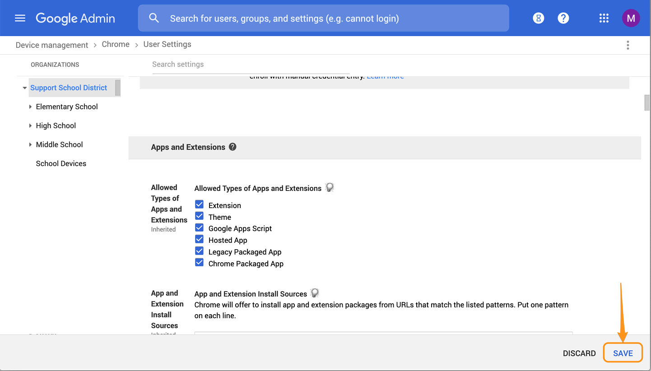Expand the High School arrow
The width and height of the screenshot is (651, 371).
click(x=30, y=126)
